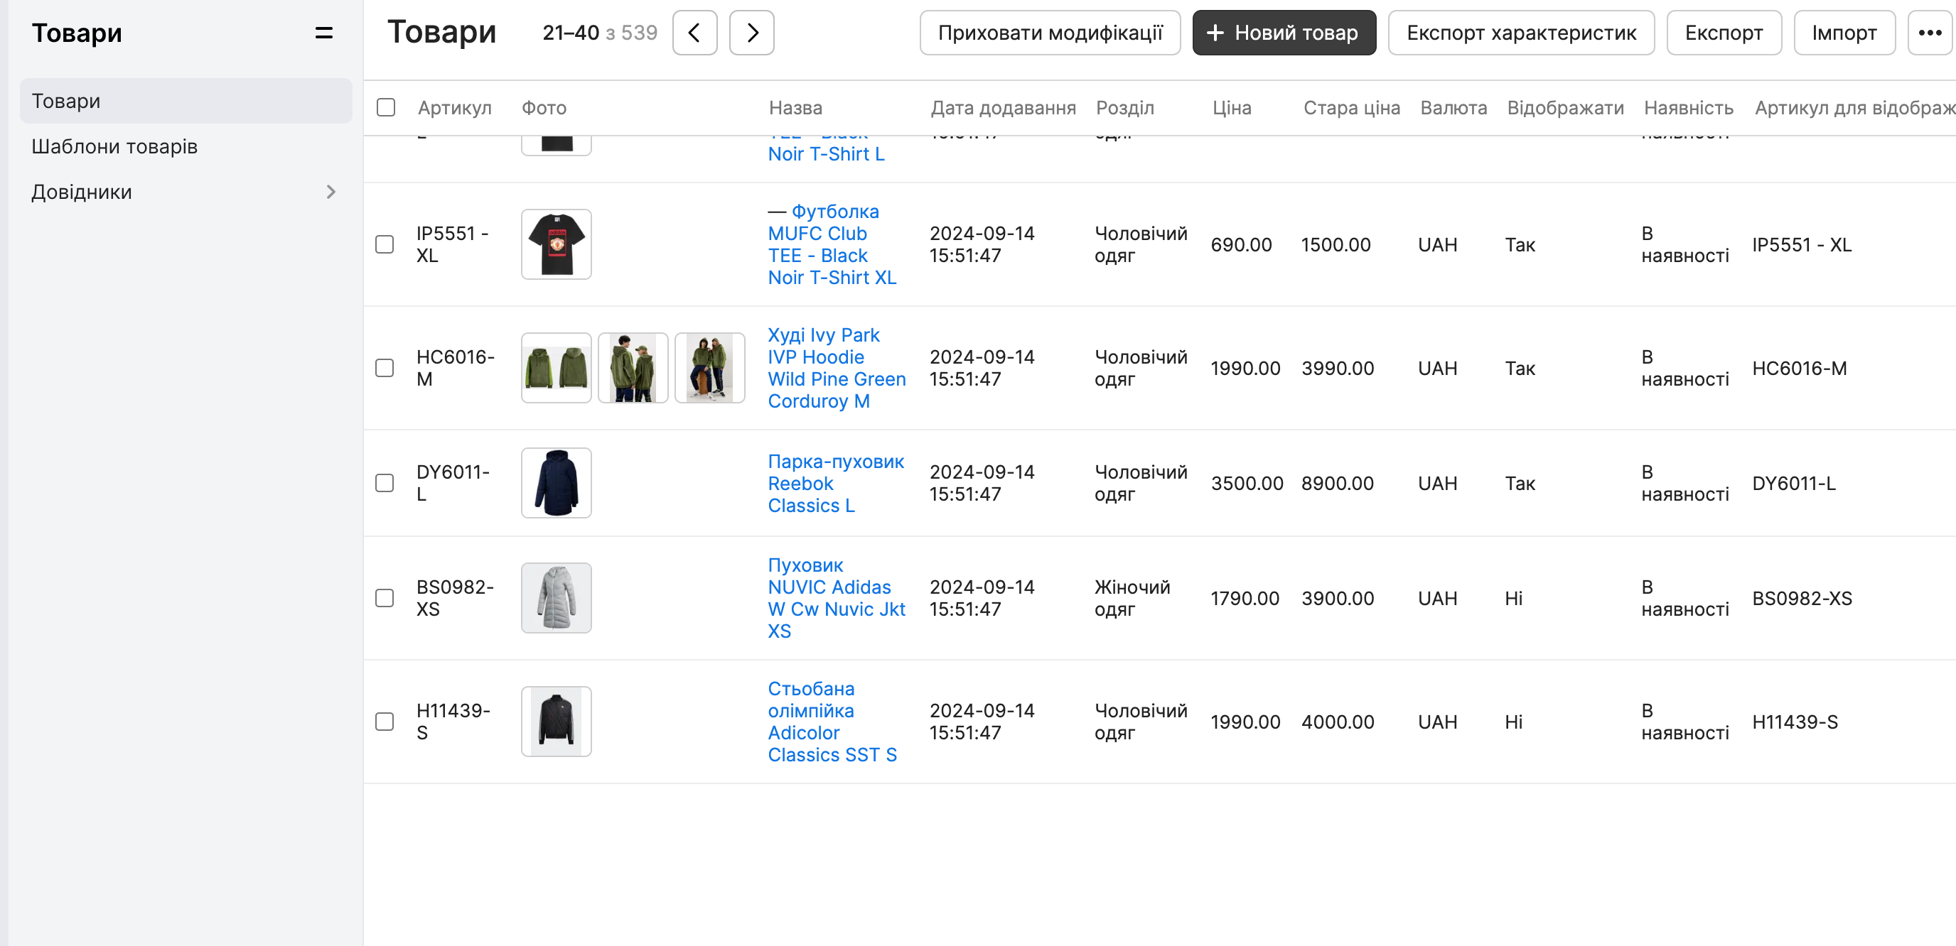Screen dimensions: 1956x946
Task: Open third hoodie photo of HC6016-M
Action: [710, 368]
